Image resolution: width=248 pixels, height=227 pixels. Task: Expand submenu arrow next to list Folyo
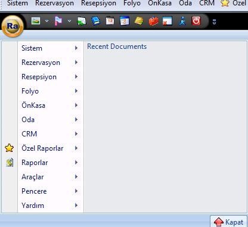76,91
